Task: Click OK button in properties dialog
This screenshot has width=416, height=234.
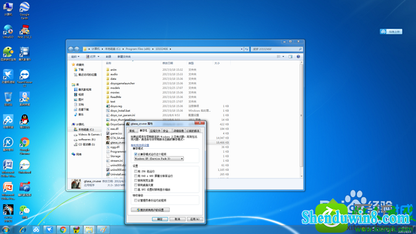Action: [x=160, y=219]
